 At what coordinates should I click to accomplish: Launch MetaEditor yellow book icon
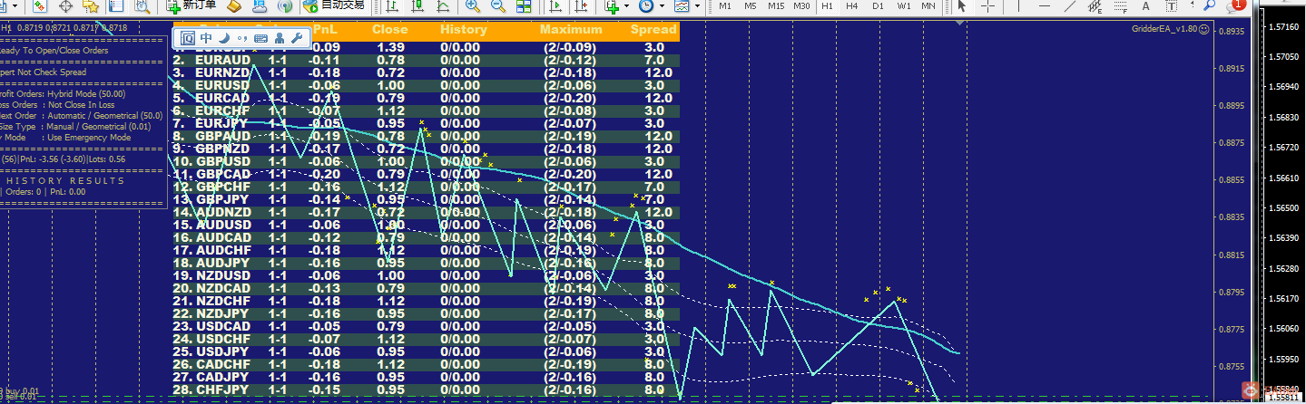coord(234,5)
